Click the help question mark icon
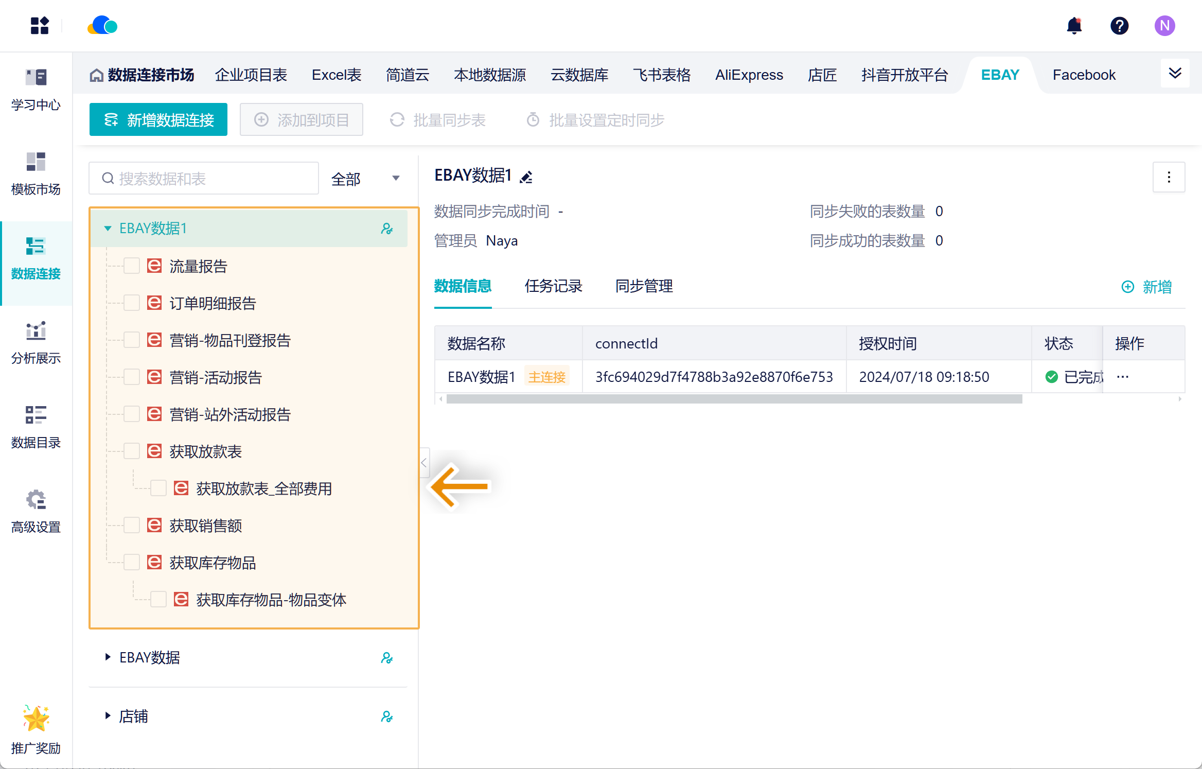The height and width of the screenshot is (769, 1202). pos(1119,26)
